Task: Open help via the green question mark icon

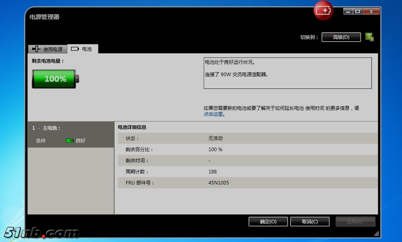Action: pyautogui.click(x=369, y=37)
